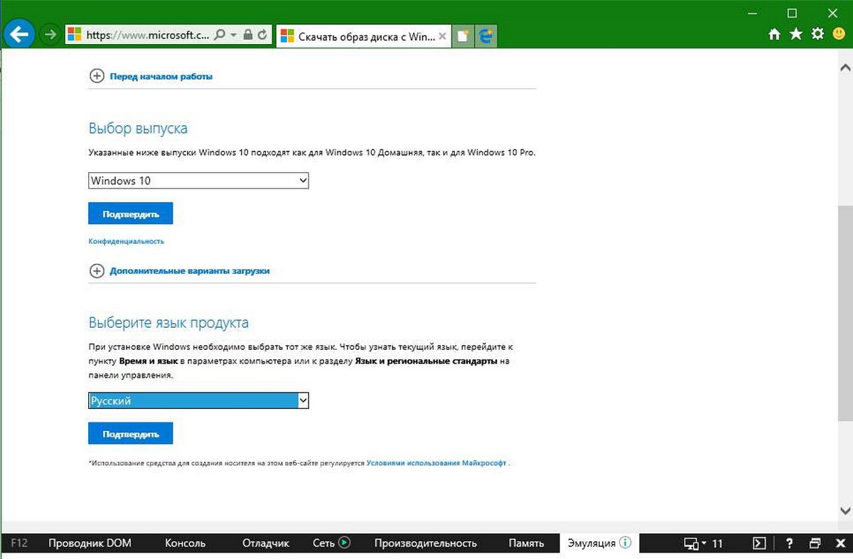Viewport: 853px width, 559px height.
Task: Open the developer tools console prompt icon
Action: click(760, 543)
